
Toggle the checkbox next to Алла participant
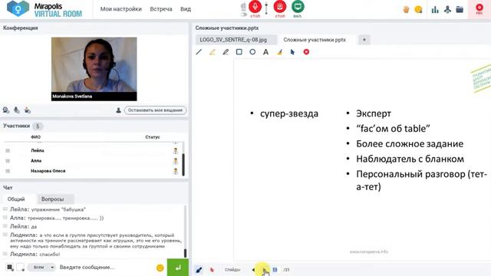tap(8, 161)
